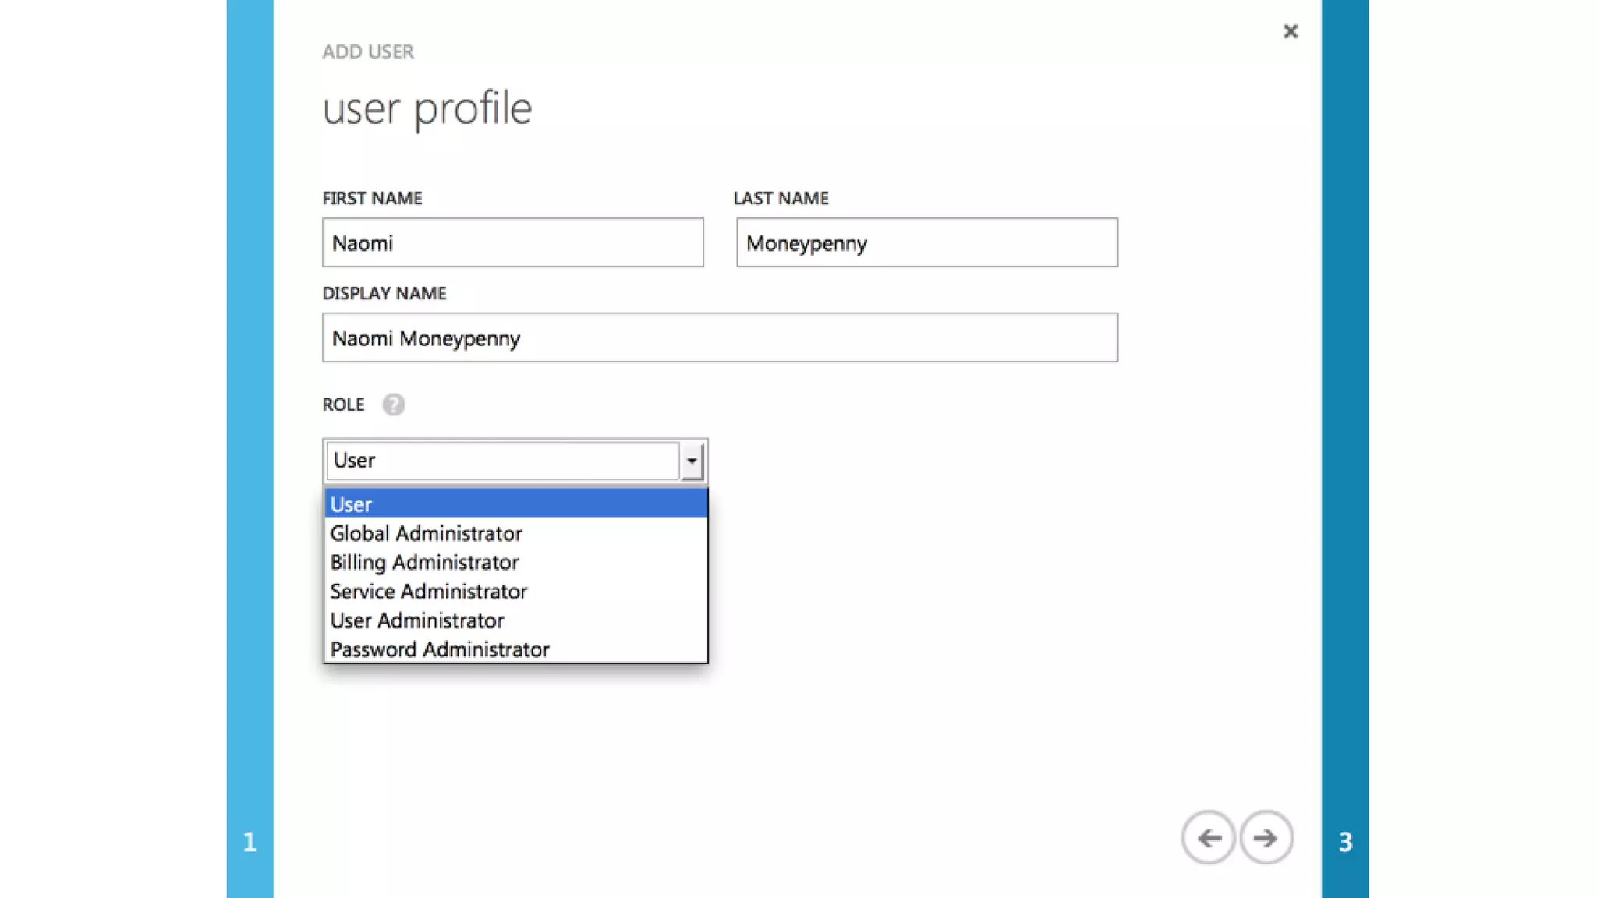
Task: Click the First Name field containing Naomi
Action: click(x=512, y=242)
